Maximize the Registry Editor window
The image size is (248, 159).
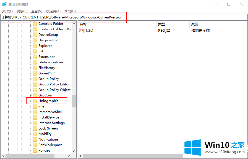tap(229, 4)
